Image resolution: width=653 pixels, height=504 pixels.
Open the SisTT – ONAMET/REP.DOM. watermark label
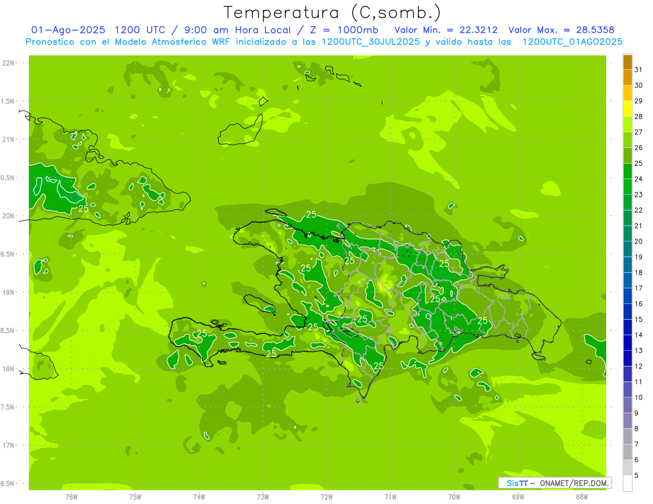pyautogui.click(x=554, y=483)
